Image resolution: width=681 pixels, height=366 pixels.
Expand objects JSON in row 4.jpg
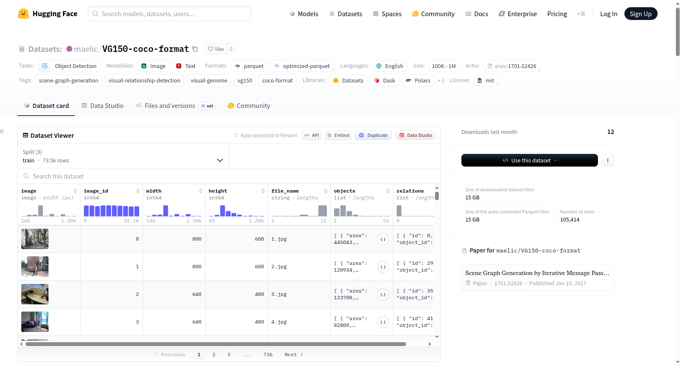point(383,322)
